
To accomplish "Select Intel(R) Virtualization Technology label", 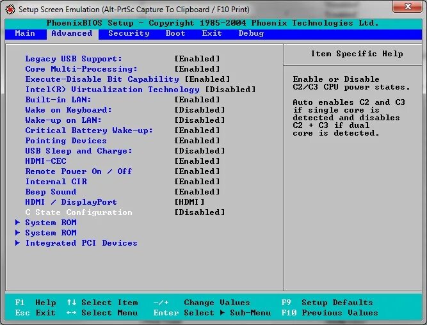I will (x=113, y=90).
